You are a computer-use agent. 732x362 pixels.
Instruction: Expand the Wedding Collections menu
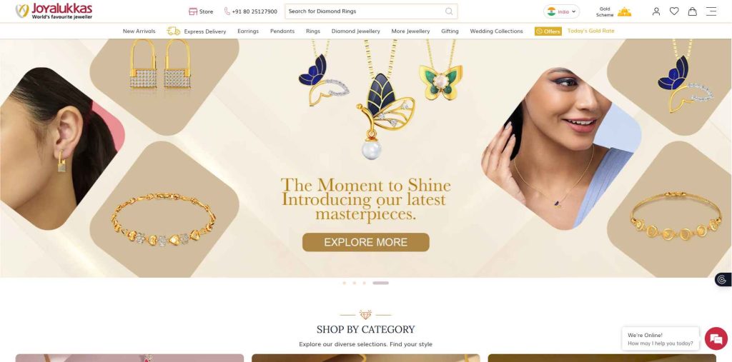[496, 31]
